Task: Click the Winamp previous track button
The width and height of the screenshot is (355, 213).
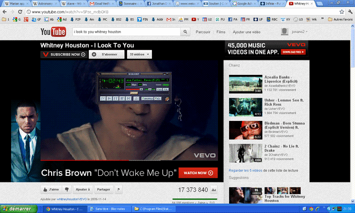Action: pos(103,99)
